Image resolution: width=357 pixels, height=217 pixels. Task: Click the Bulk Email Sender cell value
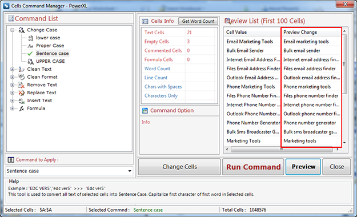click(x=245, y=51)
